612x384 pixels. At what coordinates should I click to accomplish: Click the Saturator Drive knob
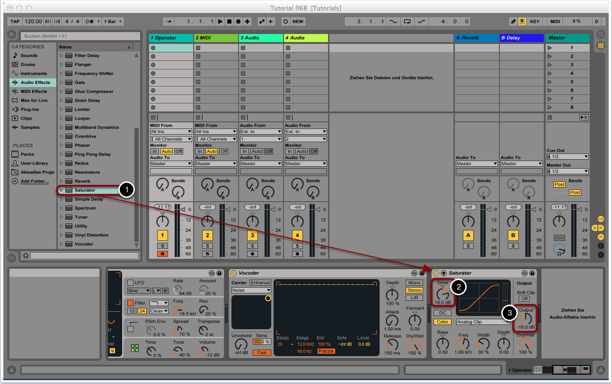click(443, 293)
